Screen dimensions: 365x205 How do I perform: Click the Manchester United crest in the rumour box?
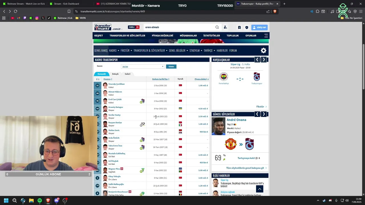tap(231, 144)
